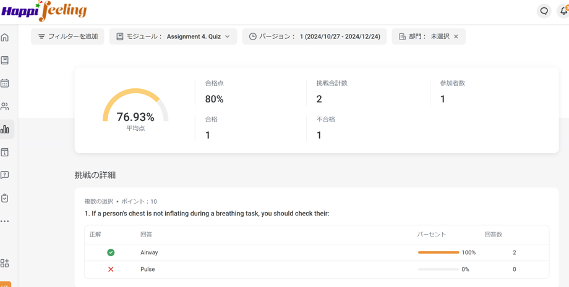
Task: Open the バージョン date range selector
Action: [x=314, y=36]
